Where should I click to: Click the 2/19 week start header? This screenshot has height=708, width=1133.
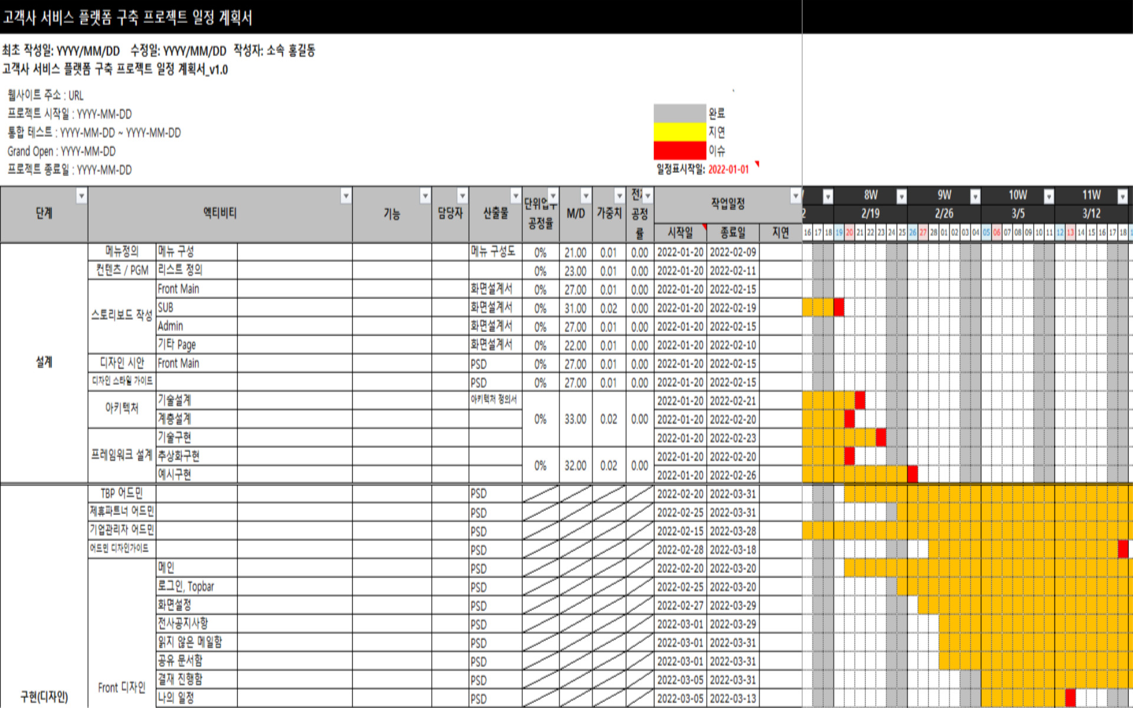[870, 214]
